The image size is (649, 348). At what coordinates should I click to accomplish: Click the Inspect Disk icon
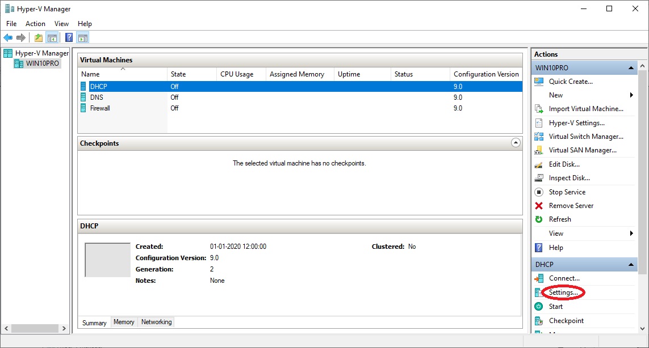(538, 178)
